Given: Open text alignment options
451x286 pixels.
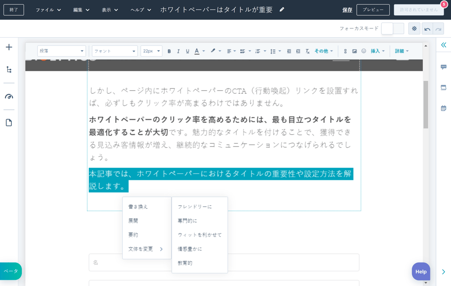Looking at the screenshot, I should pos(231,51).
